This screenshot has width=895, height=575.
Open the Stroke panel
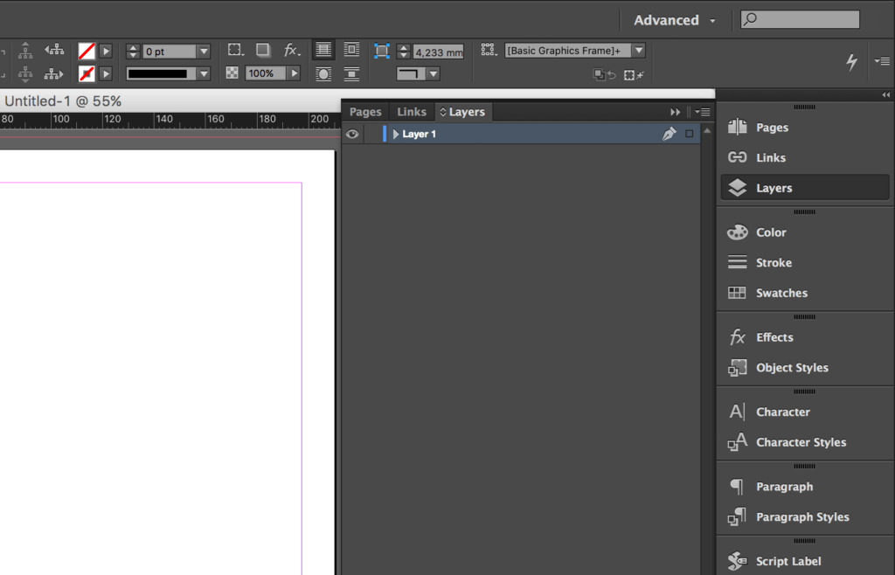click(x=805, y=262)
